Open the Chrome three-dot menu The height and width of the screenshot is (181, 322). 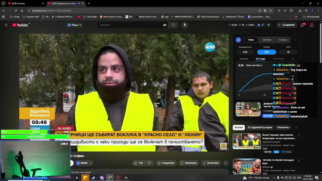click(318, 11)
